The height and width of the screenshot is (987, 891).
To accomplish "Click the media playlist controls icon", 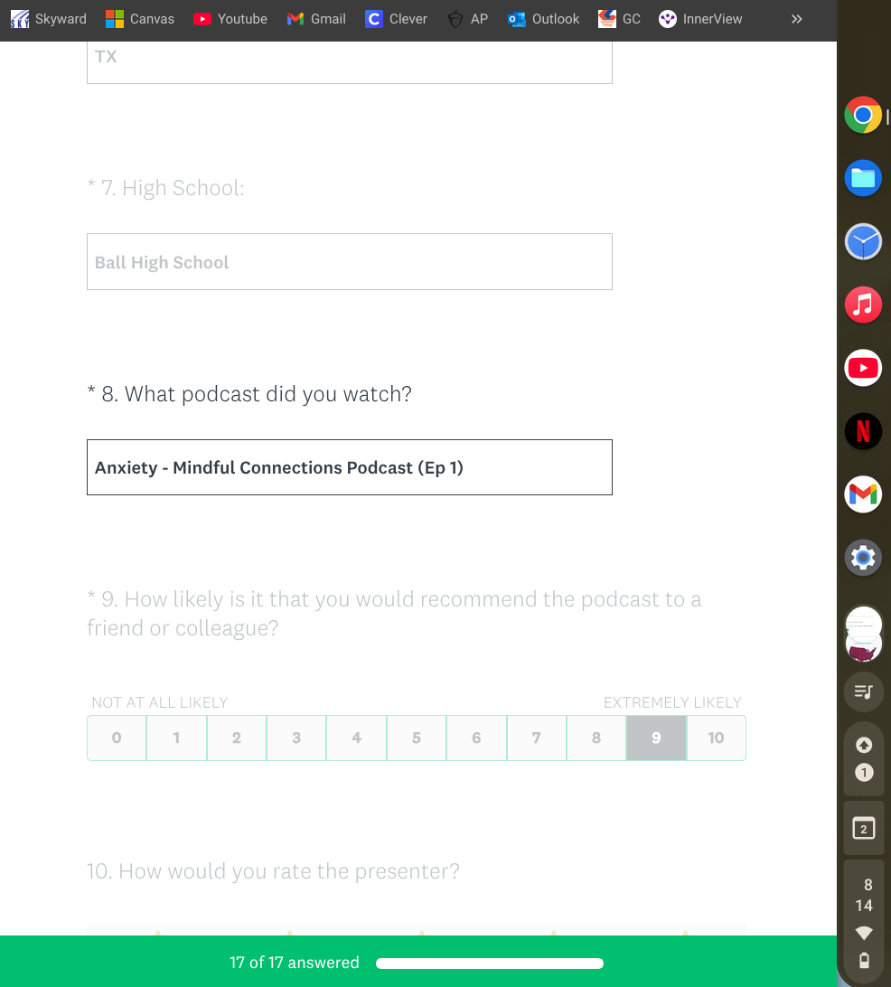I will coord(863,692).
